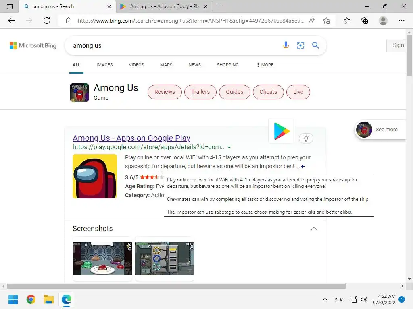The image size is (413, 309).
Task: Click the Reviews pill button
Action: coord(165,92)
